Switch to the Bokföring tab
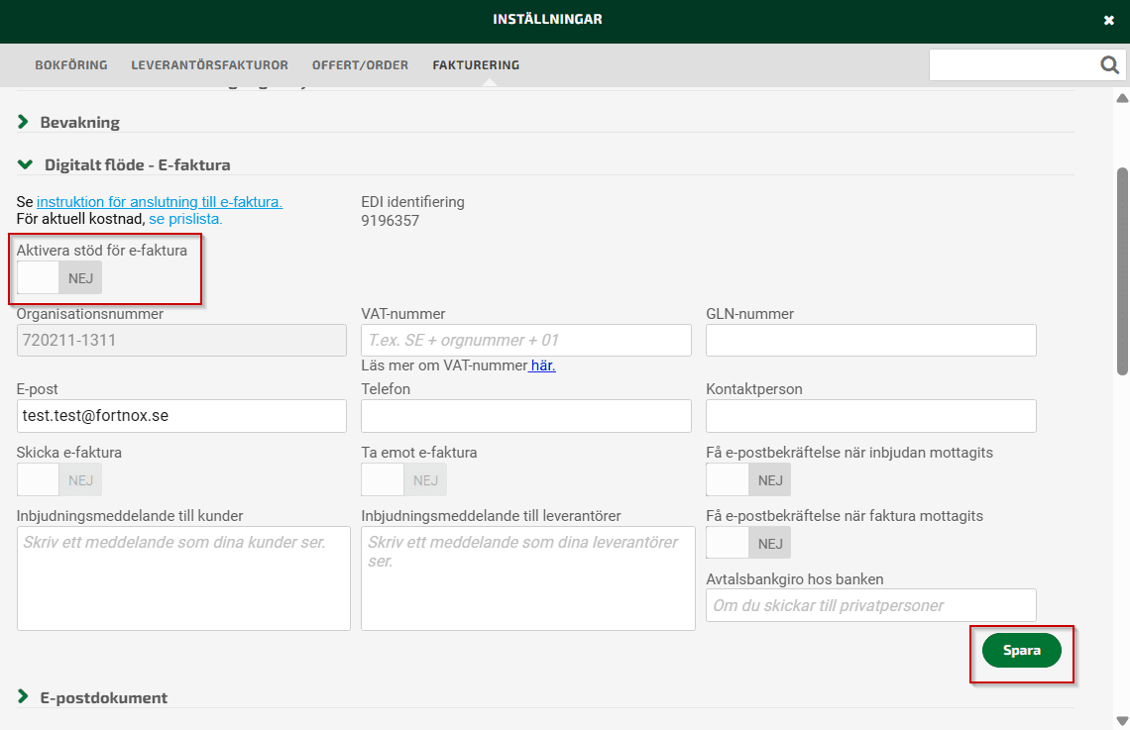Image resolution: width=1130 pixels, height=730 pixels. pos(71,65)
